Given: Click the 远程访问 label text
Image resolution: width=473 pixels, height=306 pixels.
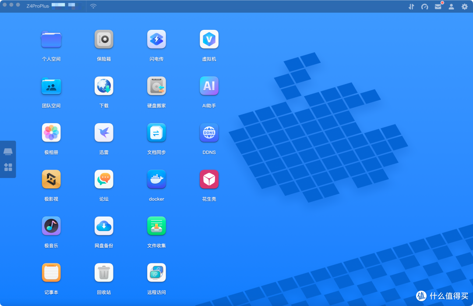Looking at the screenshot, I should pos(156,292).
